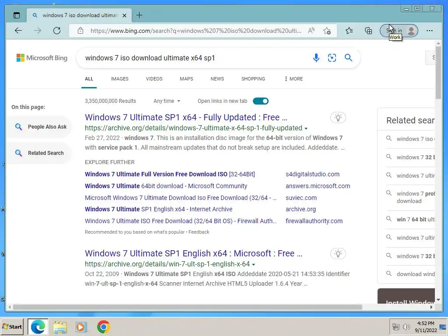Click scroll down arrow of vertical scrollbar
The image size is (448, 336).
point(438,300)
